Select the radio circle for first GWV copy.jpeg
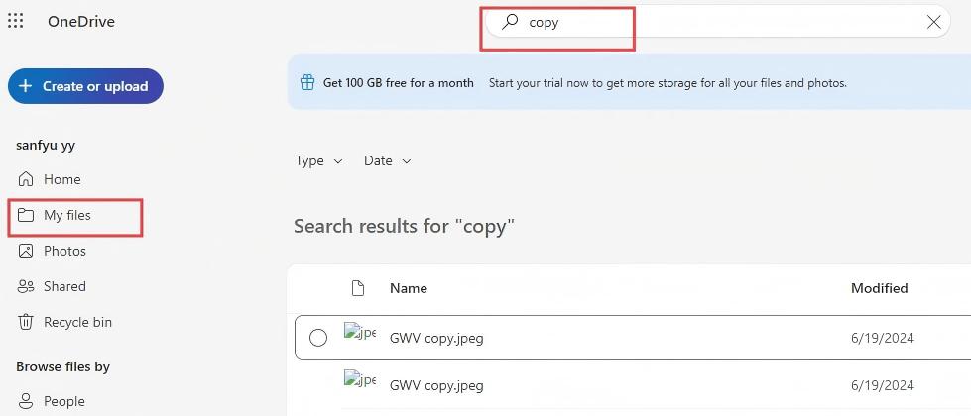 (318, 338)
